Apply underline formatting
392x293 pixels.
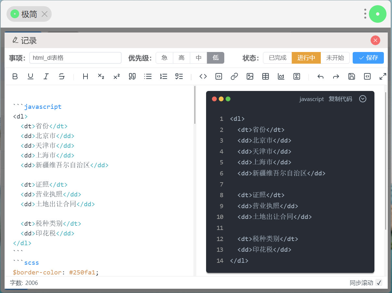[31, 76]
